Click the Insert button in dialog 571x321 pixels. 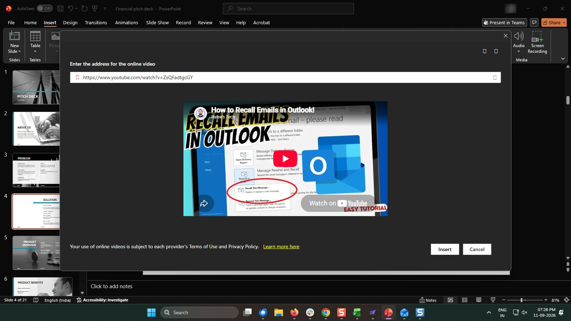(445, 249)
